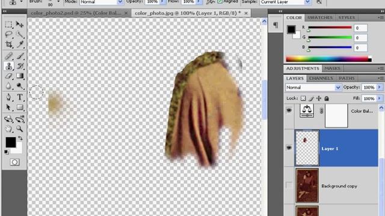Reset to default foreground and background colors
385x216 pixels.
[x=7, y=152]
